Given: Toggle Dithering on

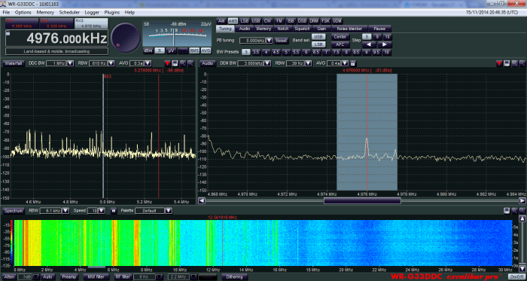Looking at the screenshot, I should pos(235,277).
